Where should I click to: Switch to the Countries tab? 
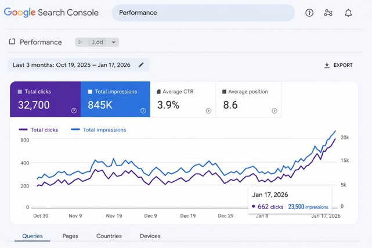click(x=109, y=236)
